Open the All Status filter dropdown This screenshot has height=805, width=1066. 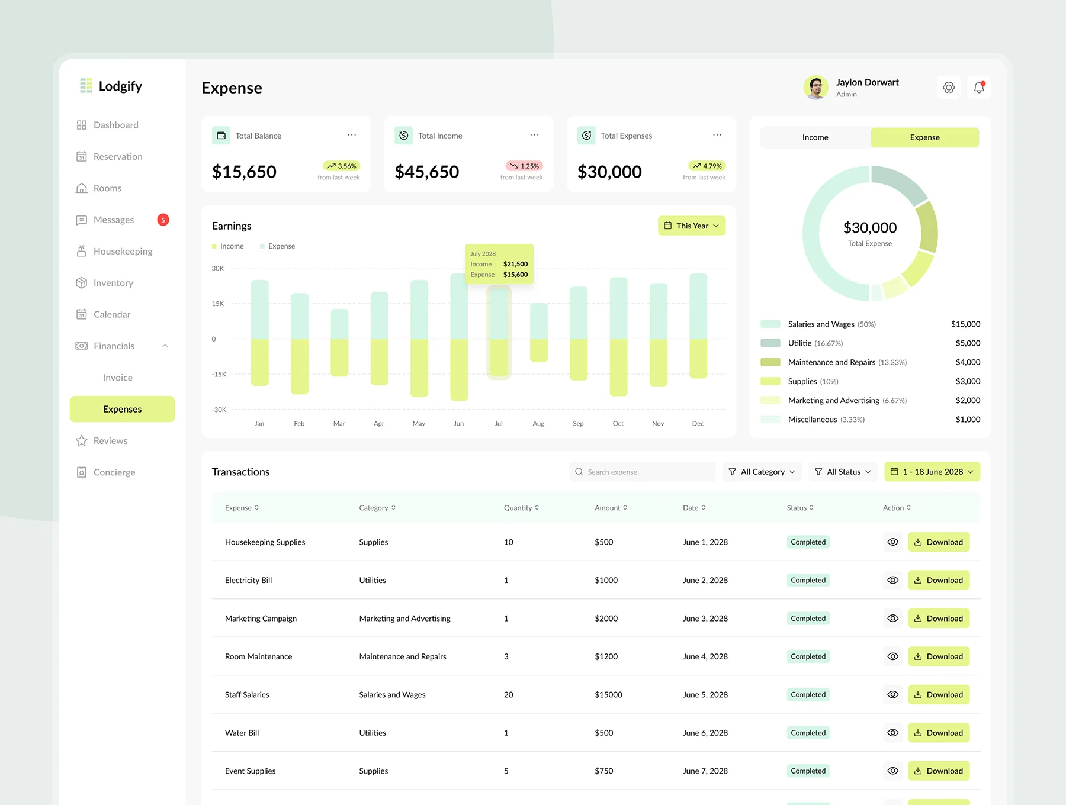pyautogui.click(x=843, y=472)
